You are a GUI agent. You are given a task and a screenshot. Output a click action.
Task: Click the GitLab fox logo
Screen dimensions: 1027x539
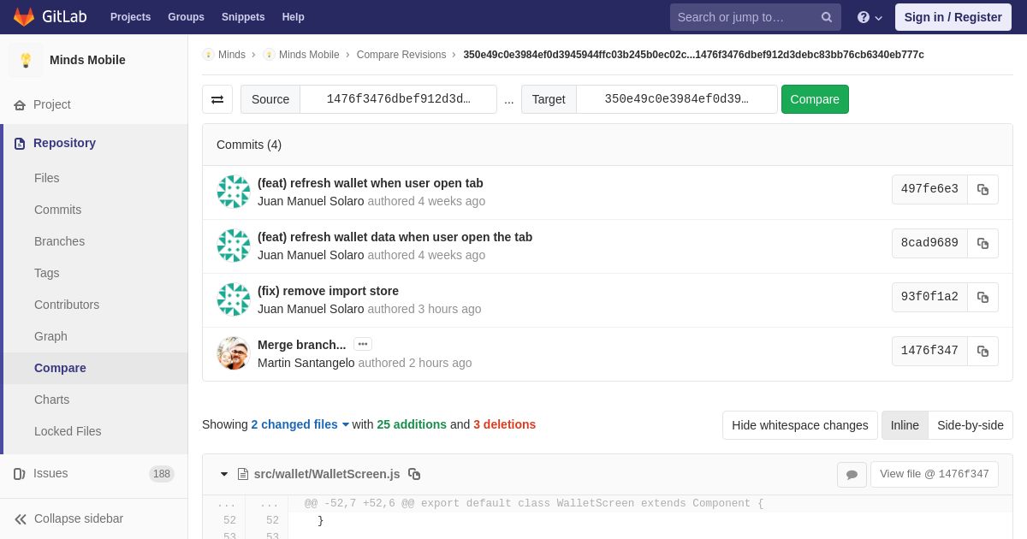pos(24,17)
